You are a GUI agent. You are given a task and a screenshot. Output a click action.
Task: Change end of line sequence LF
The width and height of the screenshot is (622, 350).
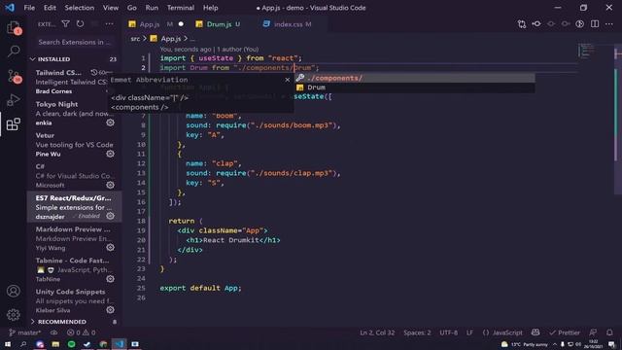click(469, 332)
